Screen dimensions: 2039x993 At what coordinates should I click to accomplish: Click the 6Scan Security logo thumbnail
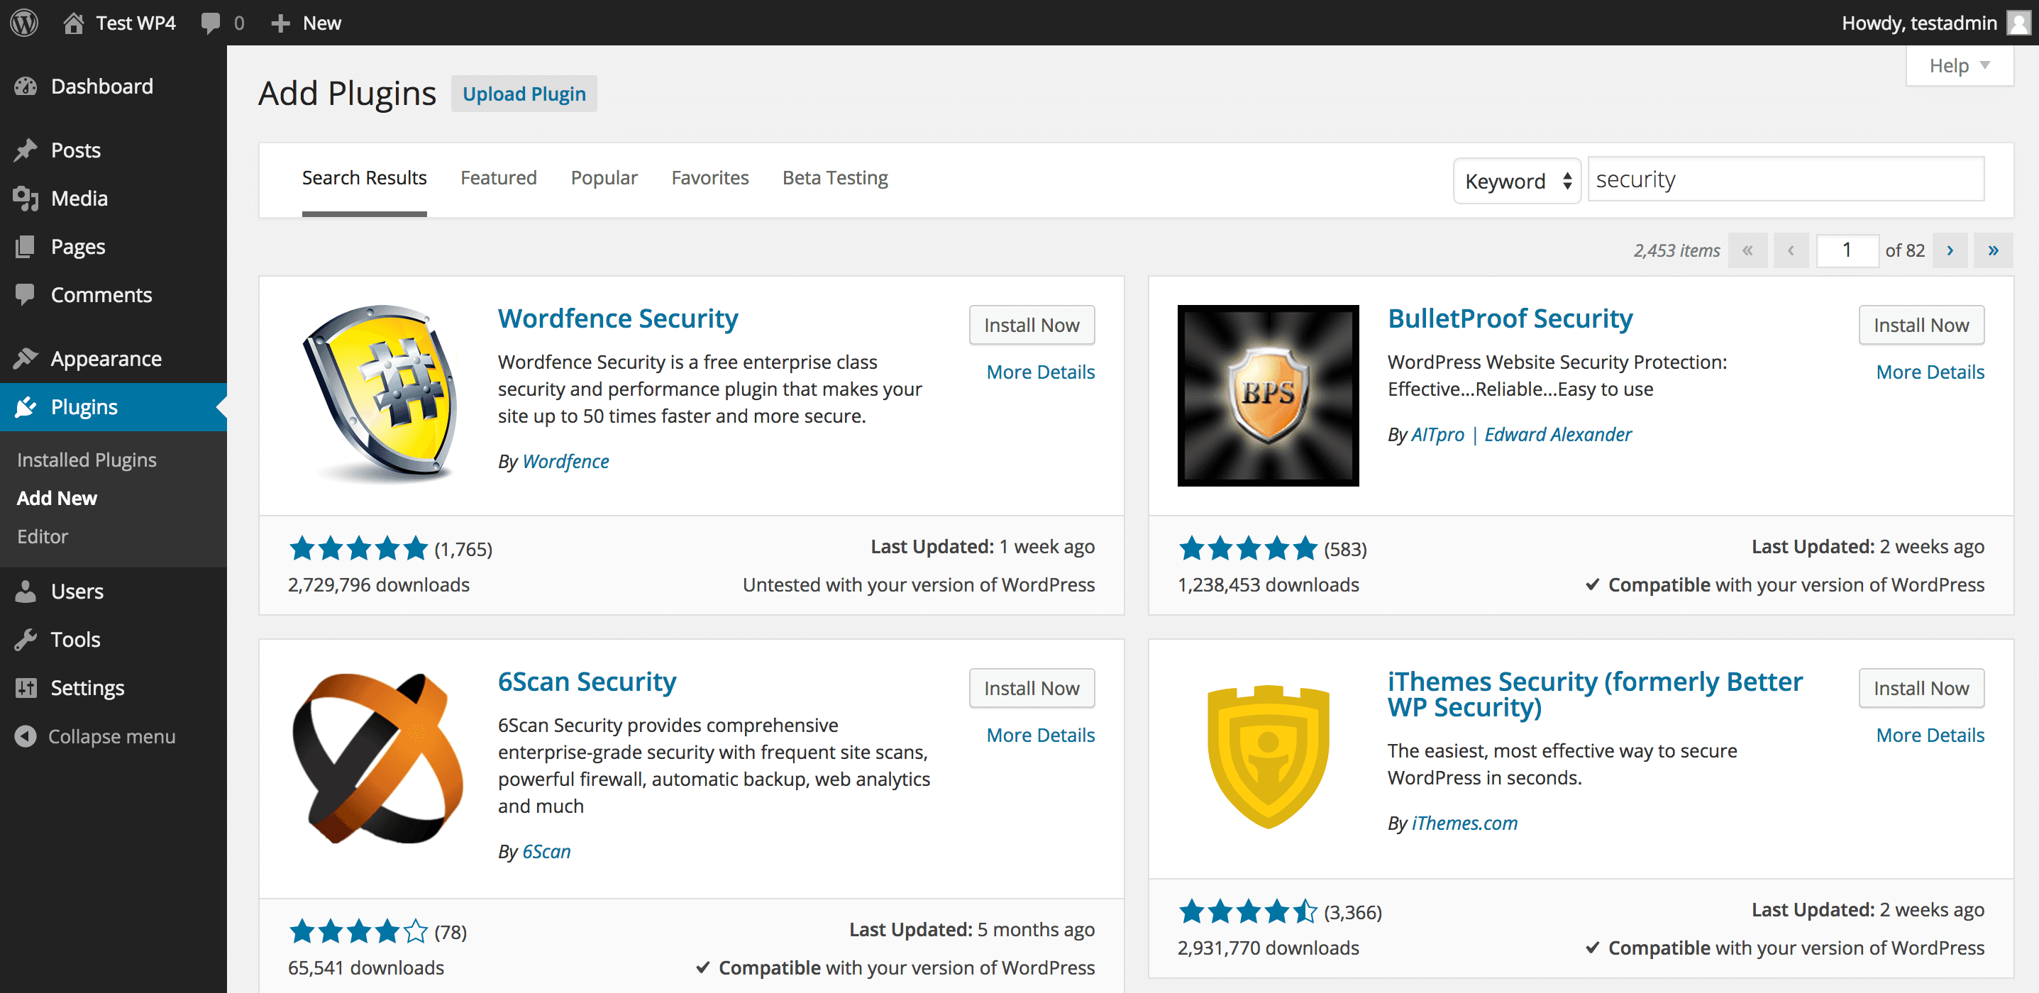(x=378, y=759)
